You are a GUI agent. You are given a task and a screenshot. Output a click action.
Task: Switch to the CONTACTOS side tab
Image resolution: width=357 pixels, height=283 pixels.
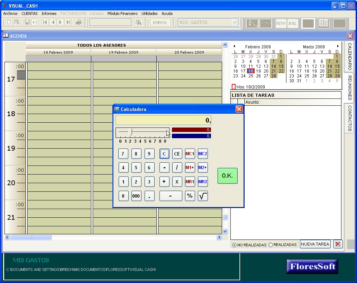point(349,118)
